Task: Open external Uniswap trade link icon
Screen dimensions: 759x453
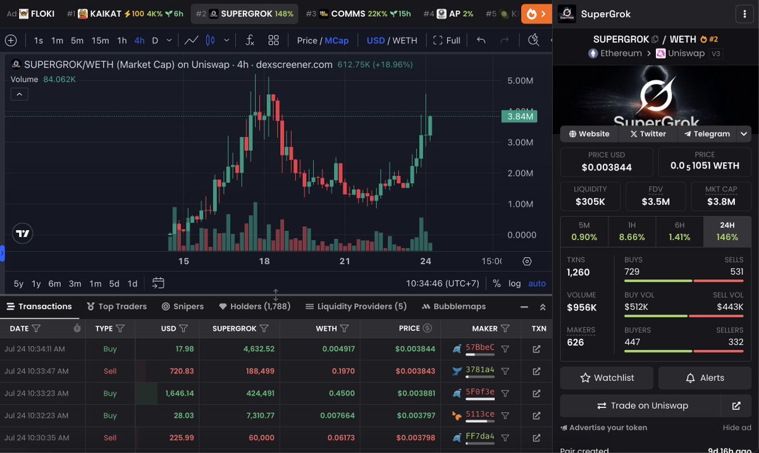Action: point(736,406)
